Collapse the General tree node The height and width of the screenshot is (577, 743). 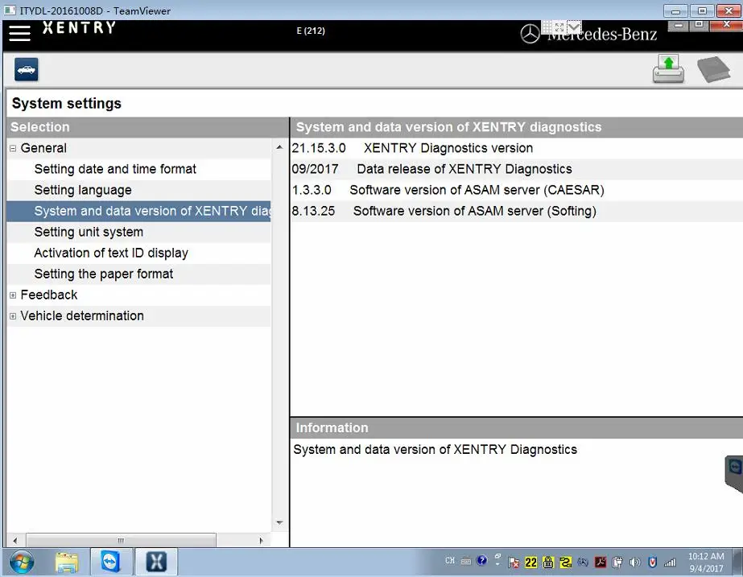tap(13, 148)
